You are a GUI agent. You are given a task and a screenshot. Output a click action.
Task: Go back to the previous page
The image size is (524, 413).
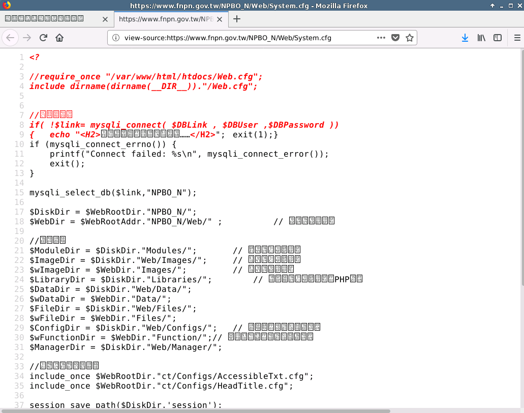click(10, 38)
